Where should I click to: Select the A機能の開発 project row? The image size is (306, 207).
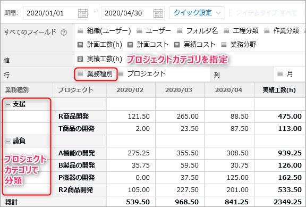(x=153, y=153)
